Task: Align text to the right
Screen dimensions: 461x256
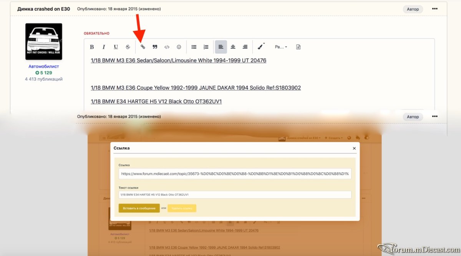Action: (245, 47)
